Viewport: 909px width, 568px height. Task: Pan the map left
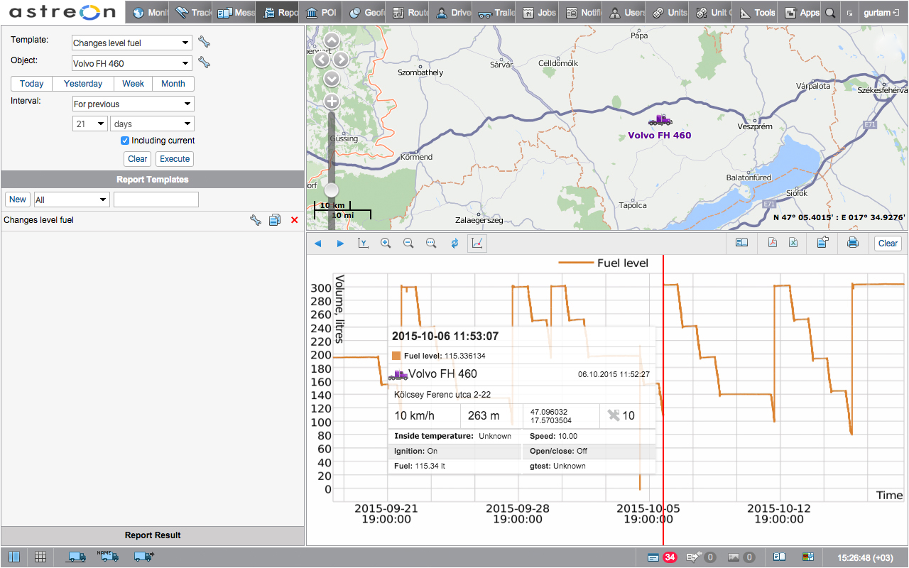(322, 60)
